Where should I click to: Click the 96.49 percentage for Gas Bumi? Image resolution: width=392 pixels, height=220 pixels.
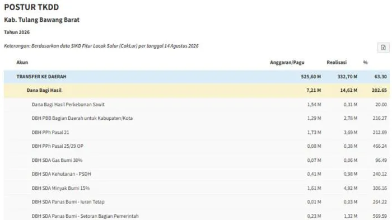click(x=381, y=160)
